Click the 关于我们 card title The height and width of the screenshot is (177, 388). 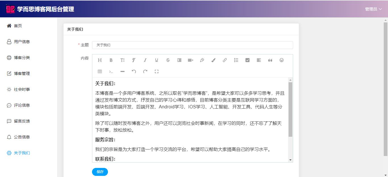[75, 29]
